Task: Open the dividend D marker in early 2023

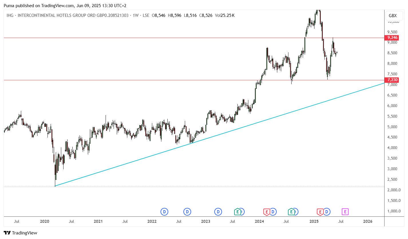Action: (218, 212)
